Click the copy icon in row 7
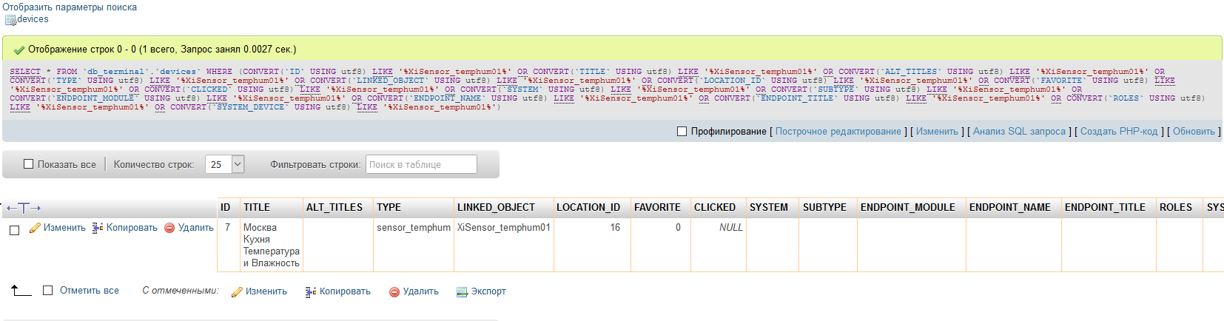 98,228
